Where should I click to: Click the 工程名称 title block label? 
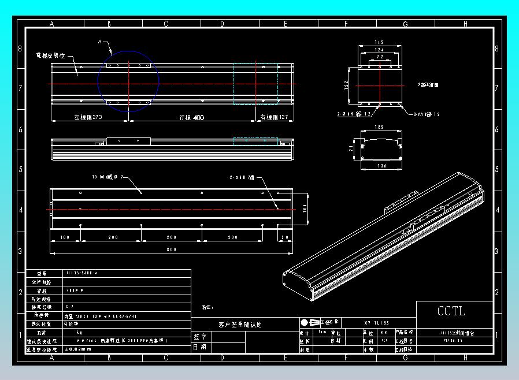[x=329, y=322]
